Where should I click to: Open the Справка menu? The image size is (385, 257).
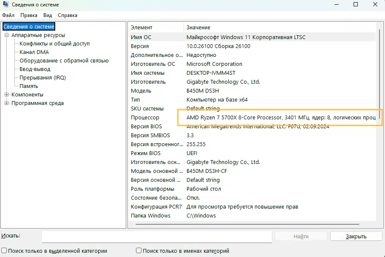pos(68,15)
